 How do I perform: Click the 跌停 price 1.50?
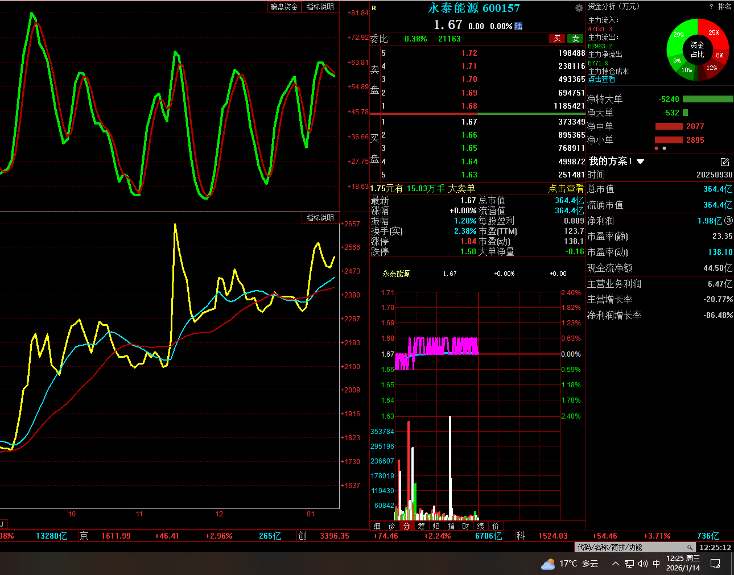pos(468,251)
